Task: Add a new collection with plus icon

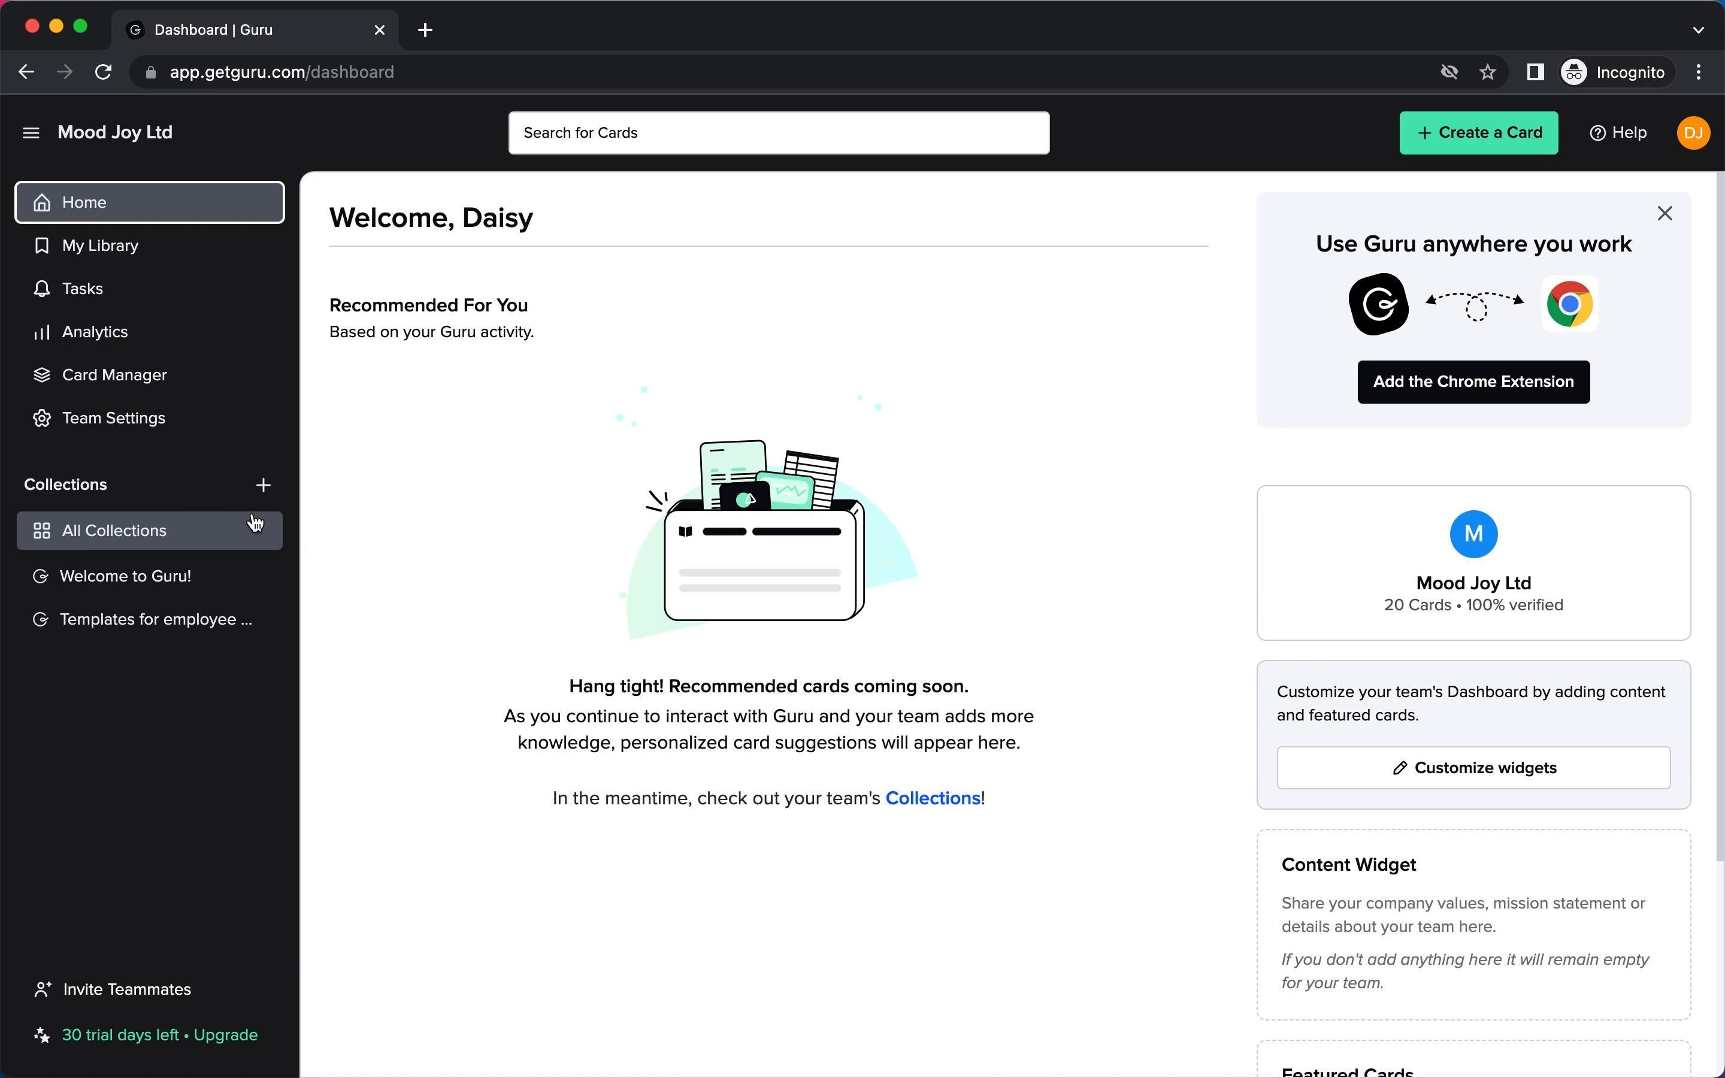Action: point(263,485)
